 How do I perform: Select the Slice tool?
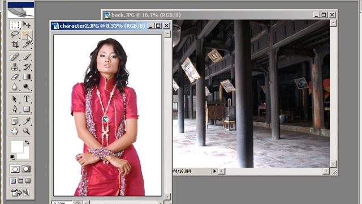click(27, 44)
